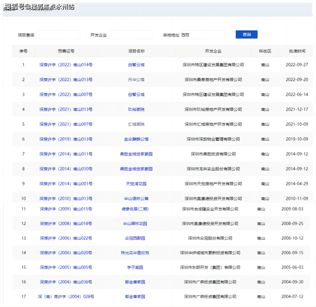Open permit 深房许字（2014）南山011号
This screenshot has height=307, width=316.
click(66, 154)
